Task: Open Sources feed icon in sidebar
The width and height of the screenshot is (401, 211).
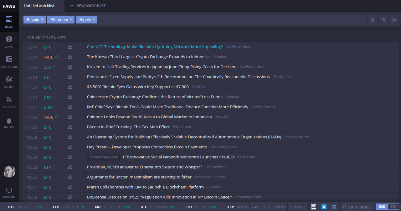Action: point(9,102)
